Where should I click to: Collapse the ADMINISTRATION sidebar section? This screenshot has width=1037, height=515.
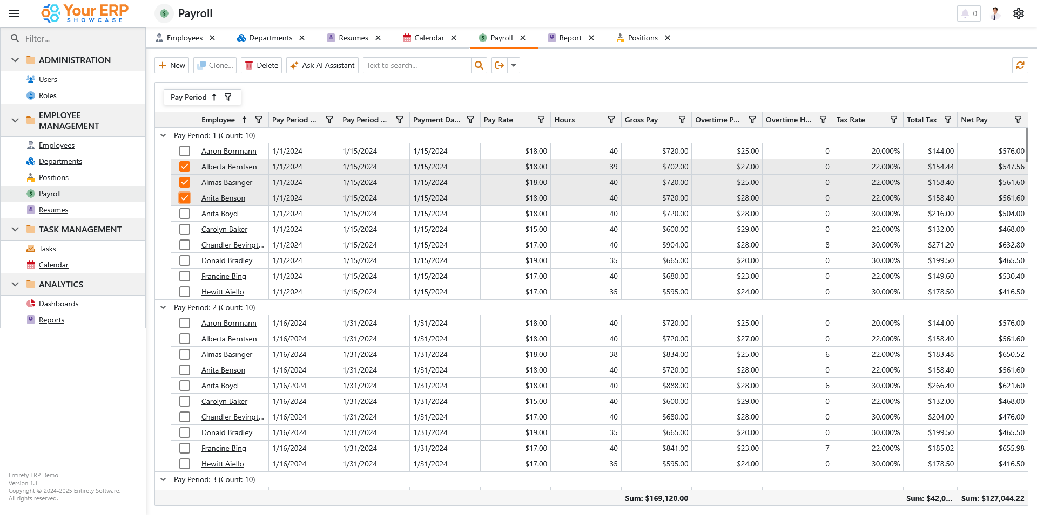pyautogui.click(x=15, y=60)
